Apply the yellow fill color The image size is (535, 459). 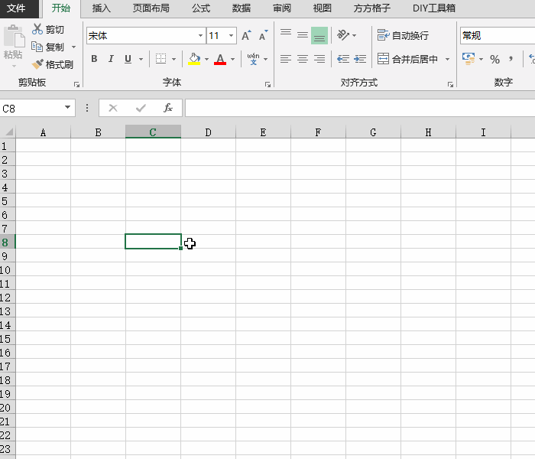point(194,59)
